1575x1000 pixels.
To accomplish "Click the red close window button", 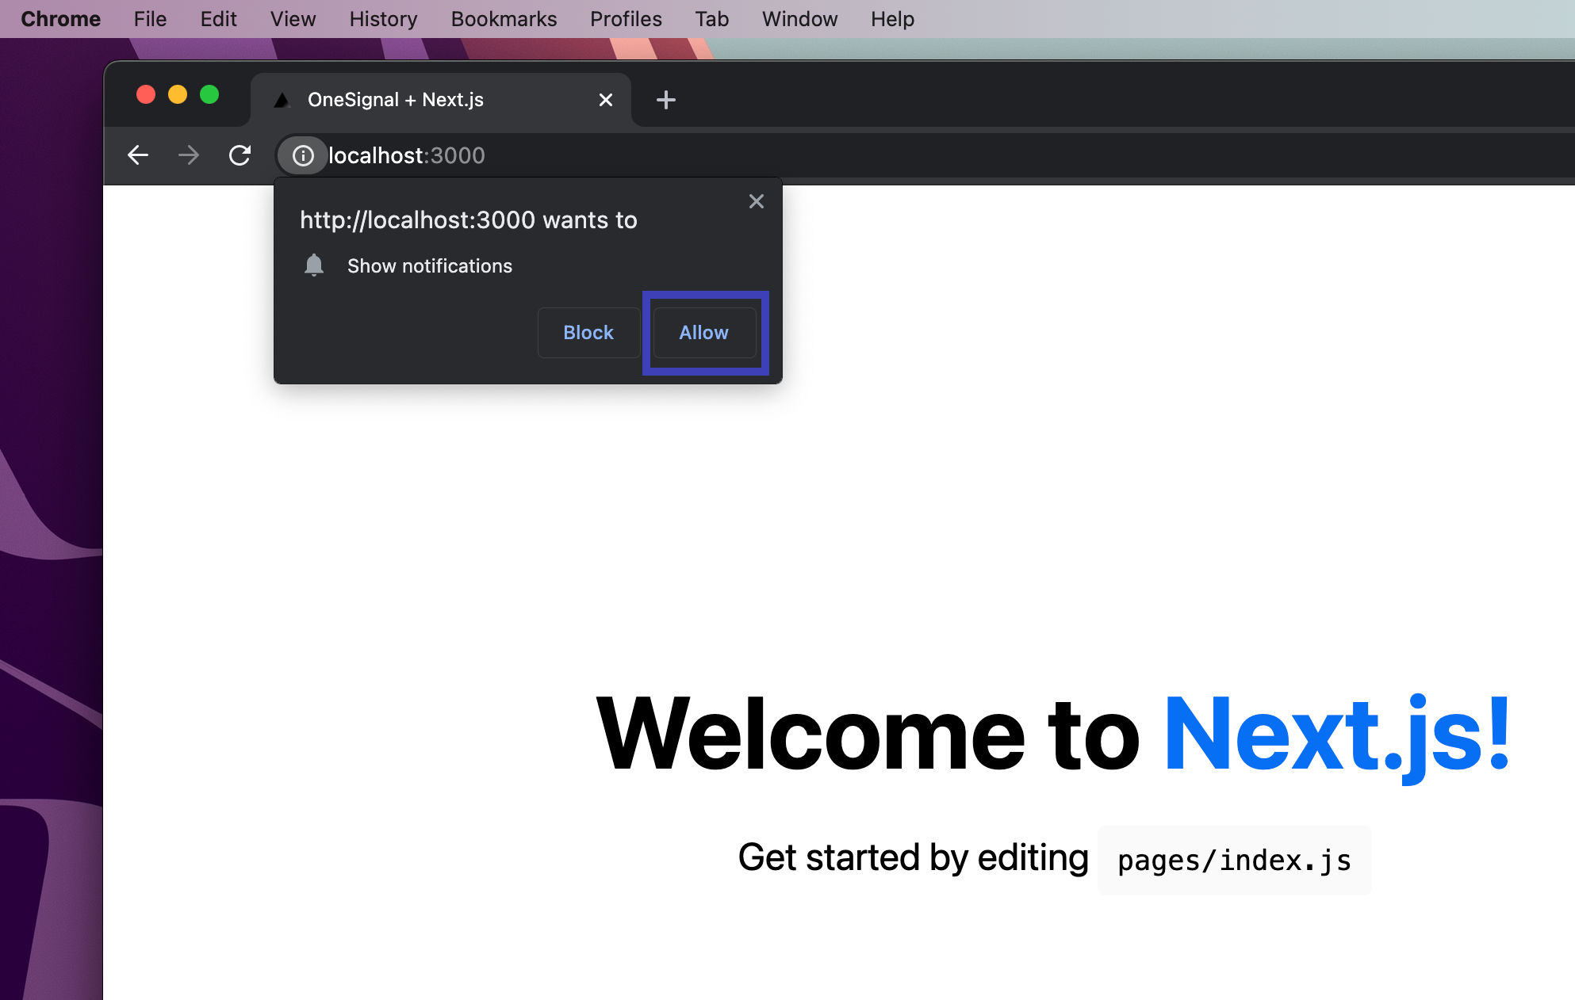I will [146, 95].
